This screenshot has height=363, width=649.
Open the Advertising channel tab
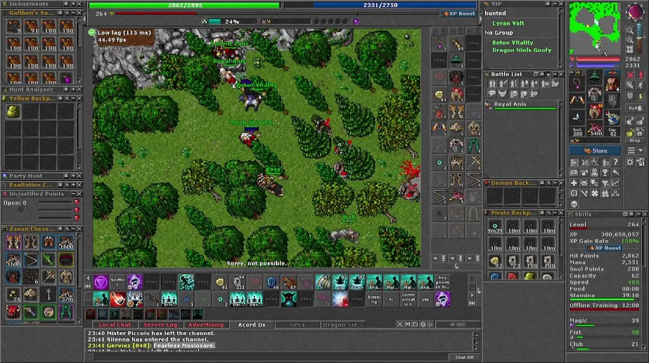pyautogui.click(x=206, y=325)
